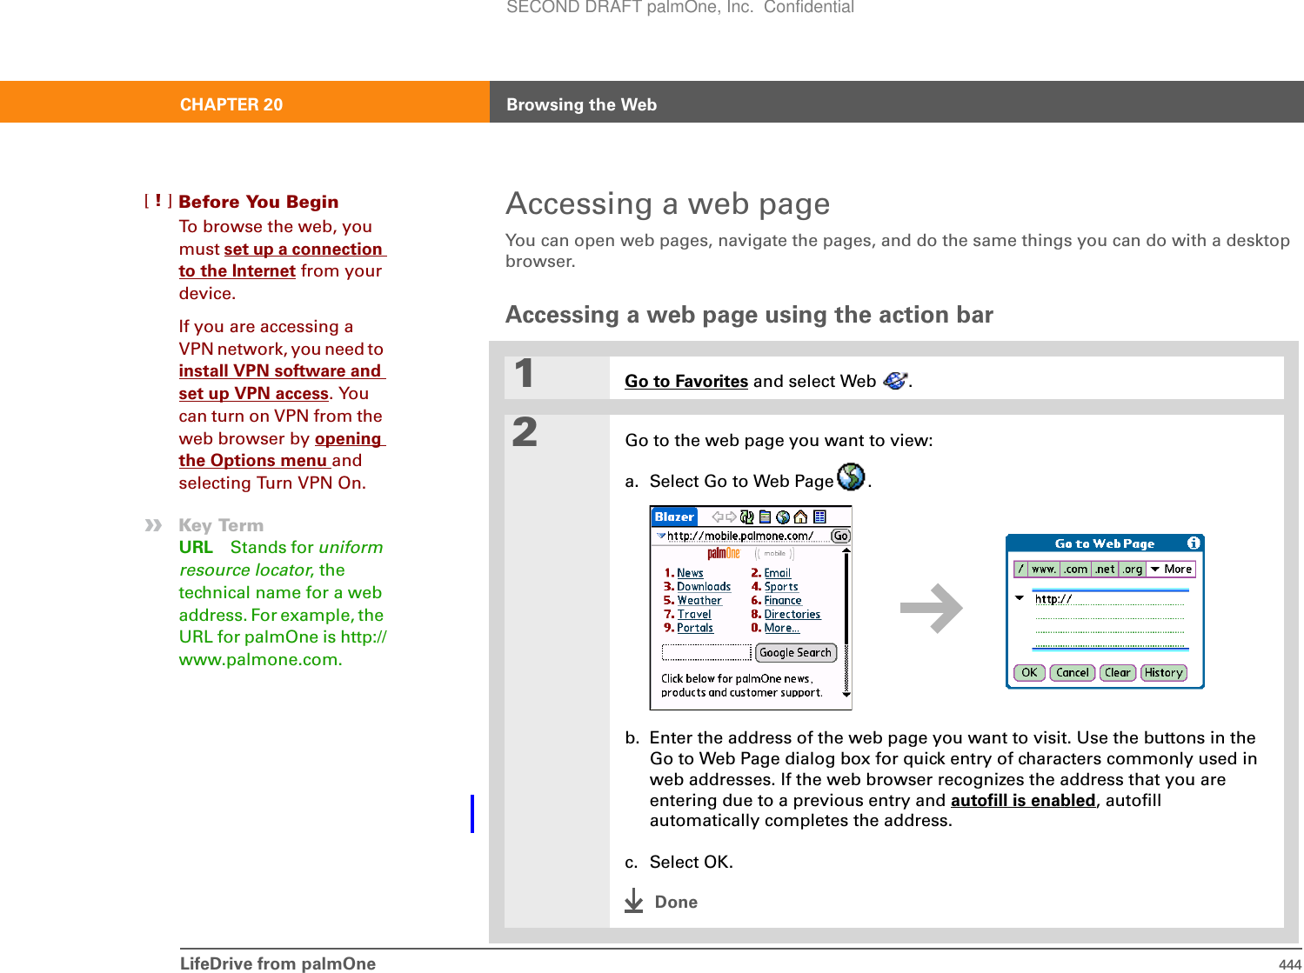Click the Done down-arrow icon
Image resolution: width=1304 pixels, height=973 pixels.
(634, 900)
